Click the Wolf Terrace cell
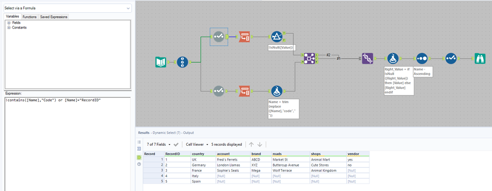Viewport: 492px width, 191px height. tap(291, 171)
